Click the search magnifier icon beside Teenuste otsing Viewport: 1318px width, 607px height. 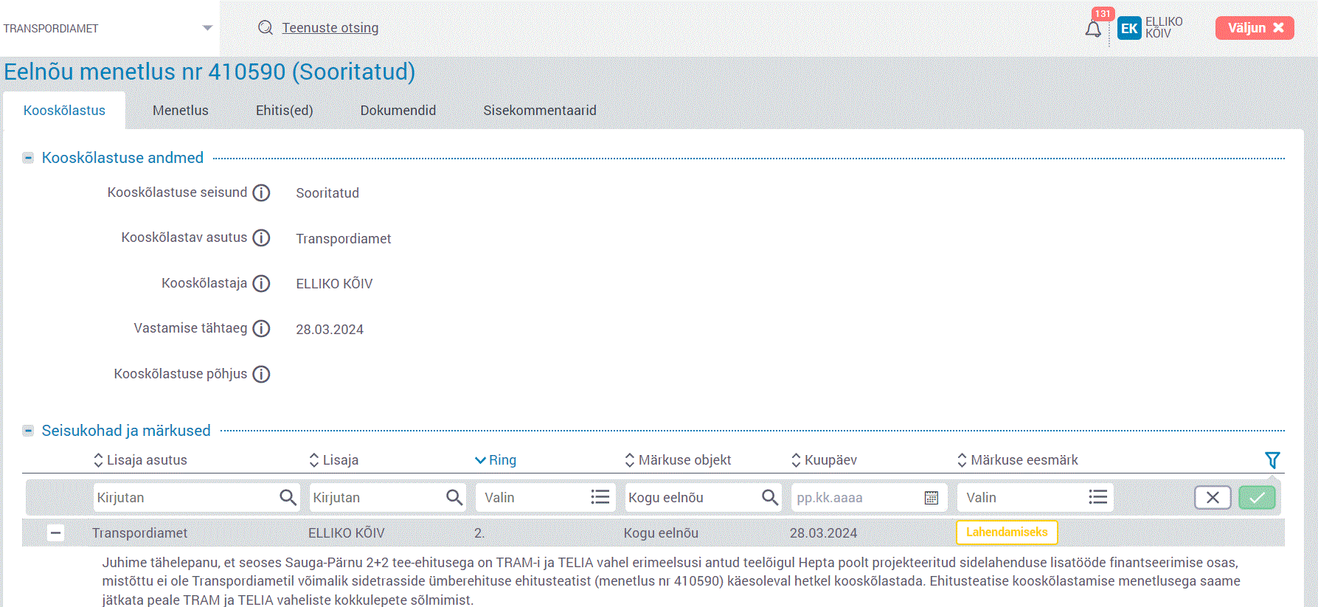click(x=266, y=27)
